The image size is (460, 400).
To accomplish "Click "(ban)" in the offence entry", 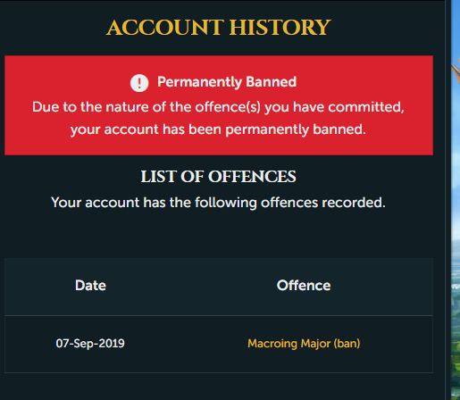I will (347, 344).
